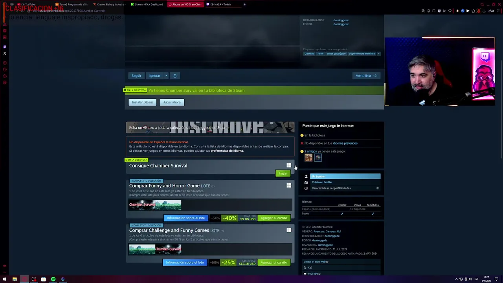Click Un jugador feature tag
Viewport: 503px width, 283px height.
tap(345, 176)
